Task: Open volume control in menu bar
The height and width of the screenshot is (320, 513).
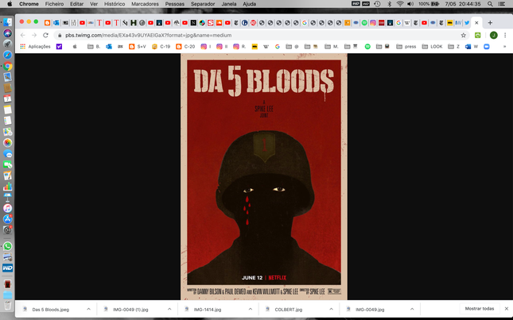Action: pyautogui.click(x=410, y=4)
